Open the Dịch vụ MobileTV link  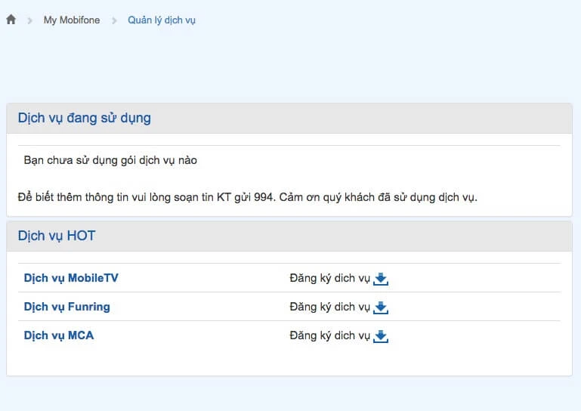point(71,278)
